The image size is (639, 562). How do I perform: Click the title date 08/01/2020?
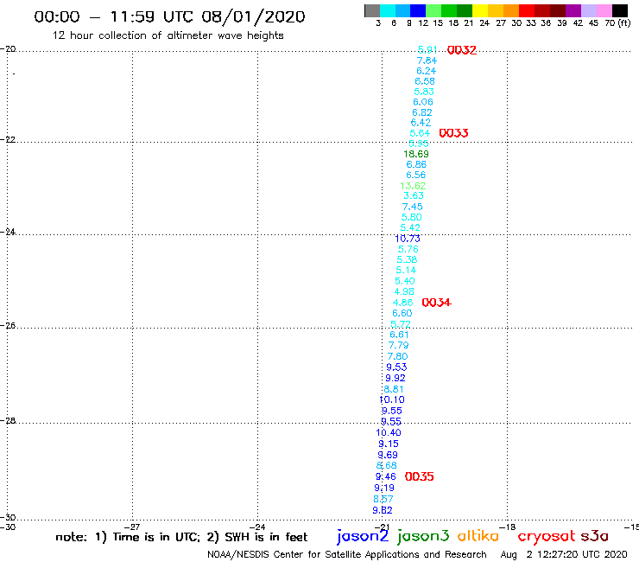(253, 16)
